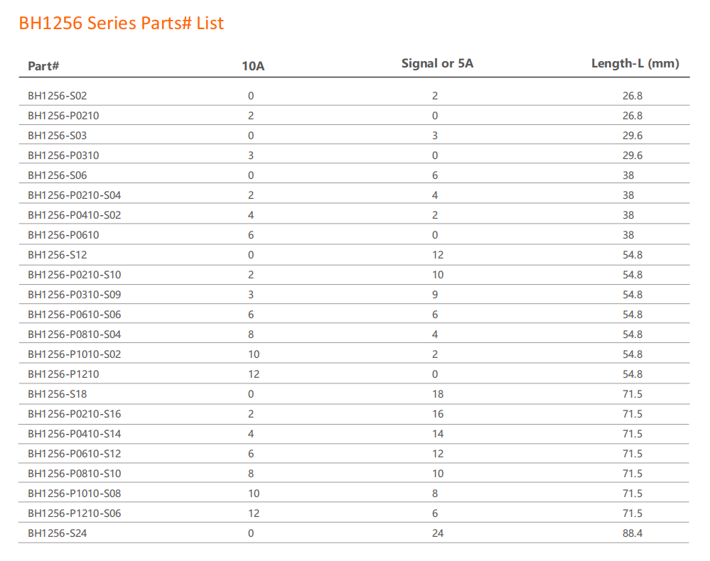
Task: Select the 10A column header
Action: (253, 66)
